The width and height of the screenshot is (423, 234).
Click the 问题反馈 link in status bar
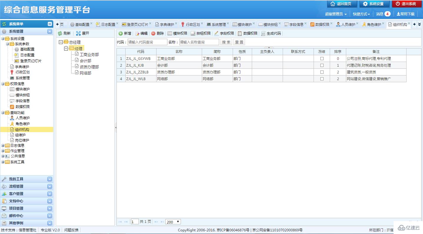pos(71,230)
